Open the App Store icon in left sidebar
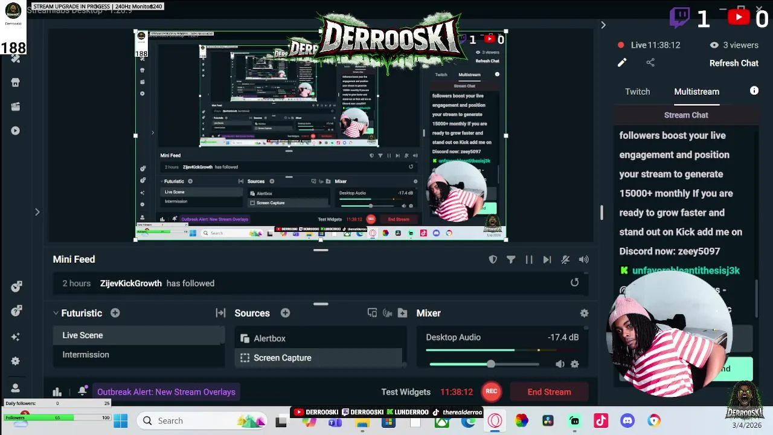 16,82
